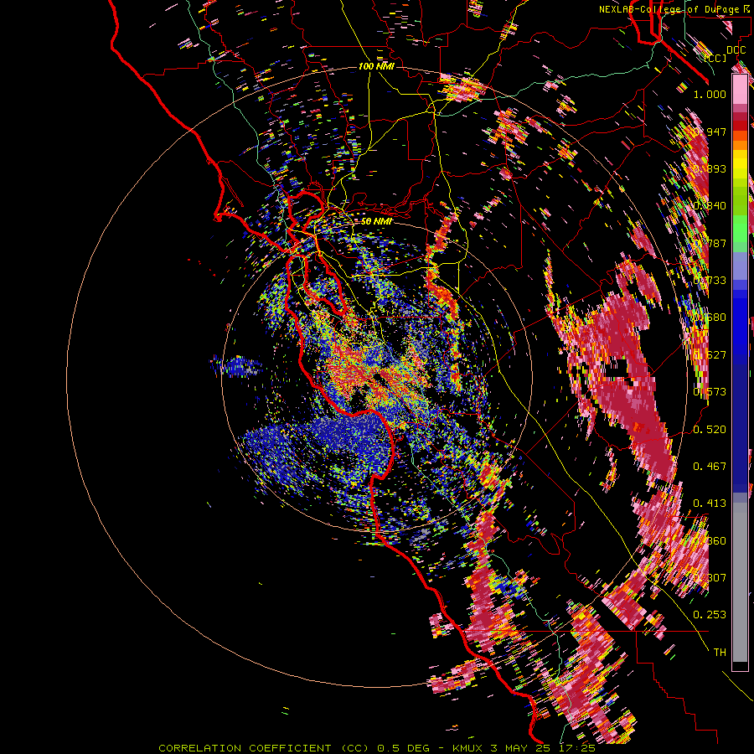Select the light pink swatch atop the color bar
The width and height of the screenshot is (754, 754).
(740, 89)
